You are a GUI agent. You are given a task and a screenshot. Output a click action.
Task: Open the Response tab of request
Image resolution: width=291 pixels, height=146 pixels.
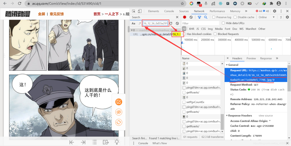[x=266, y=58]
